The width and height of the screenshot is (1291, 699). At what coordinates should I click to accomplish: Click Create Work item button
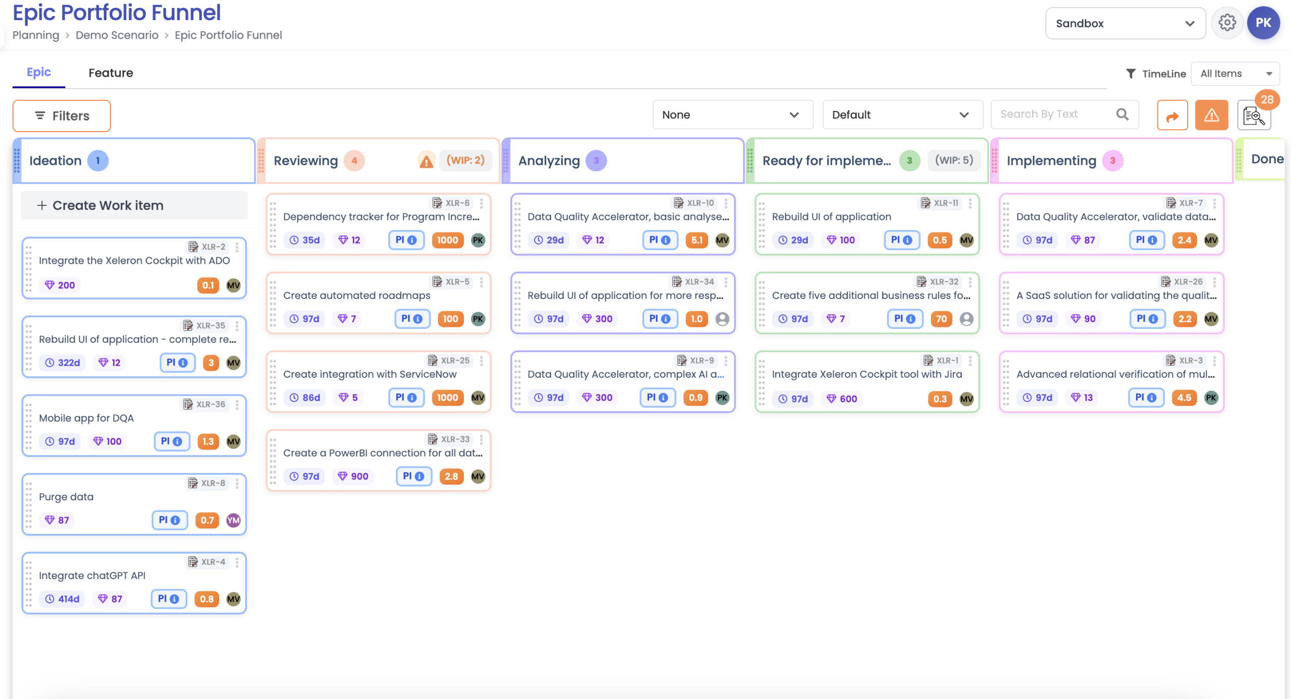pyautogui.click(x=134, y=205)
